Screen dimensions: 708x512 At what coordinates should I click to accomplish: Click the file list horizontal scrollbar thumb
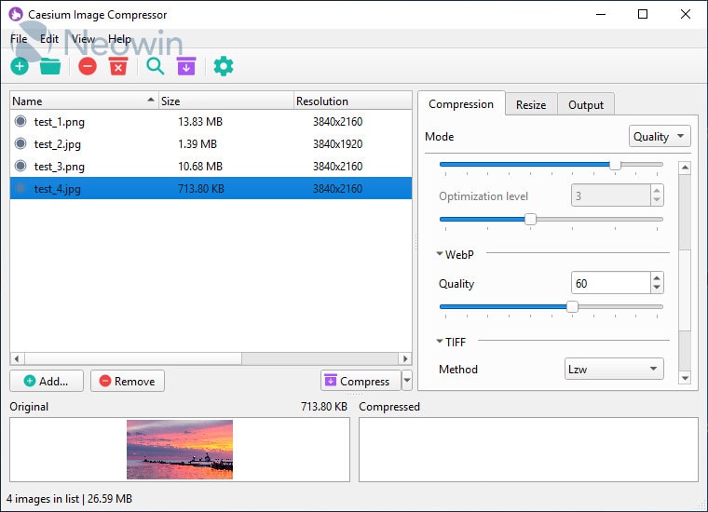click(x=133, y=358)
